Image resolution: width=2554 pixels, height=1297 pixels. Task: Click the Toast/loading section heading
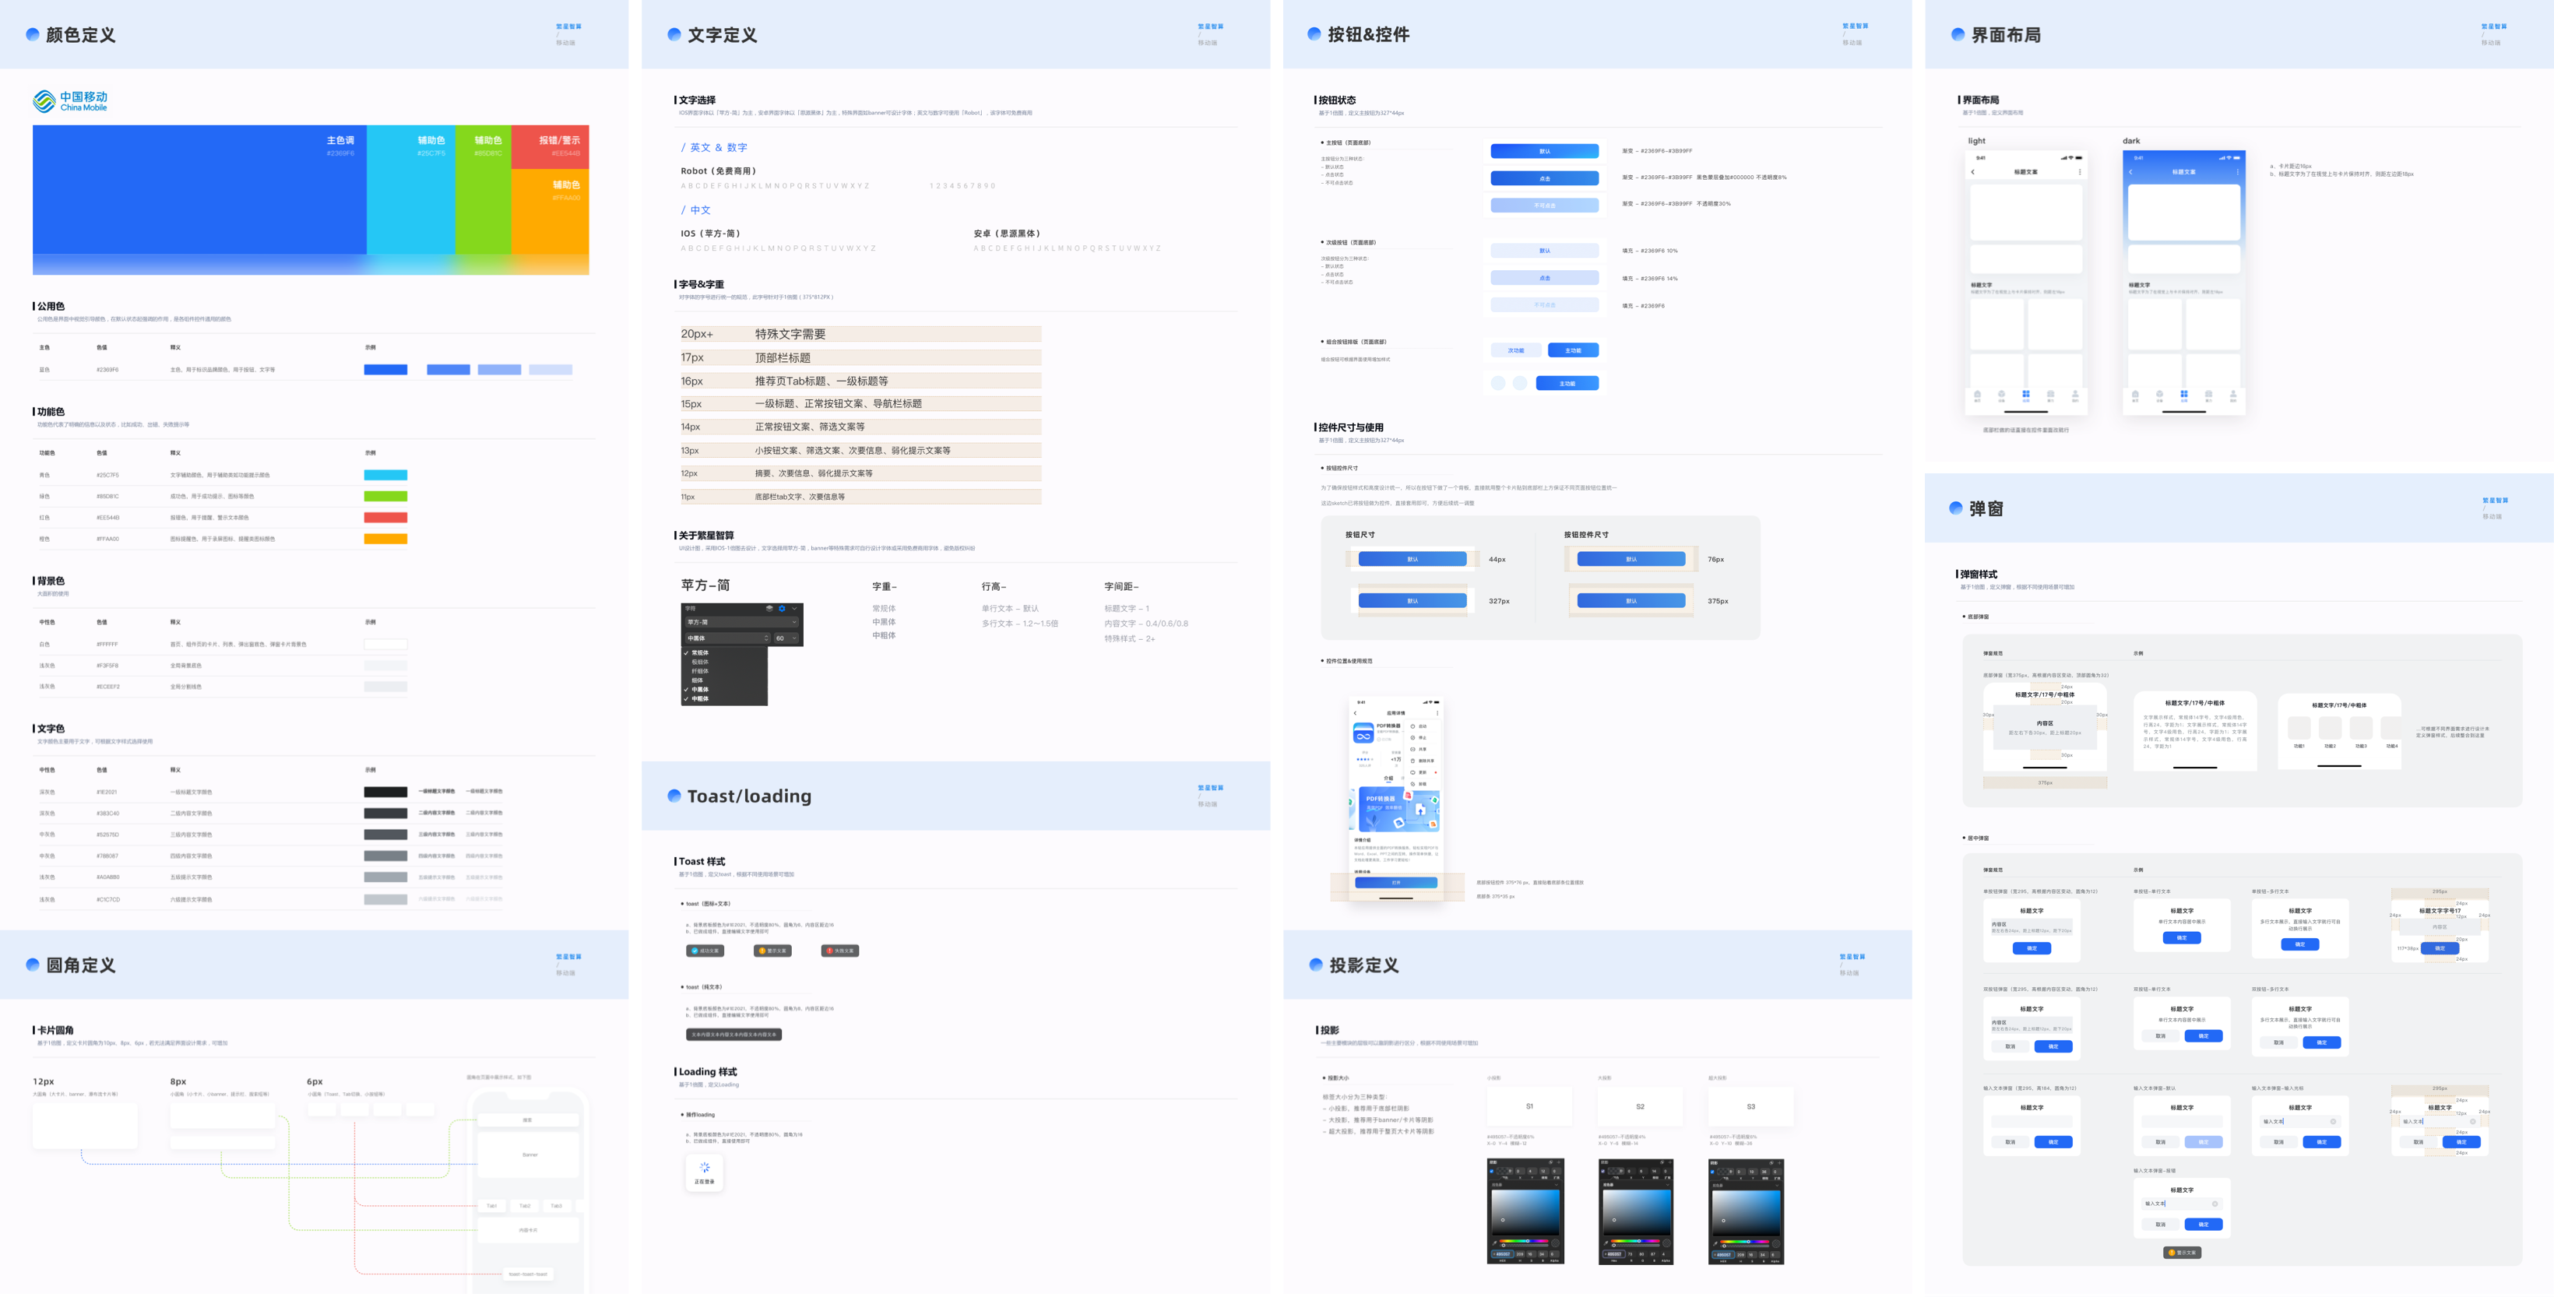(x=748, y=796)
